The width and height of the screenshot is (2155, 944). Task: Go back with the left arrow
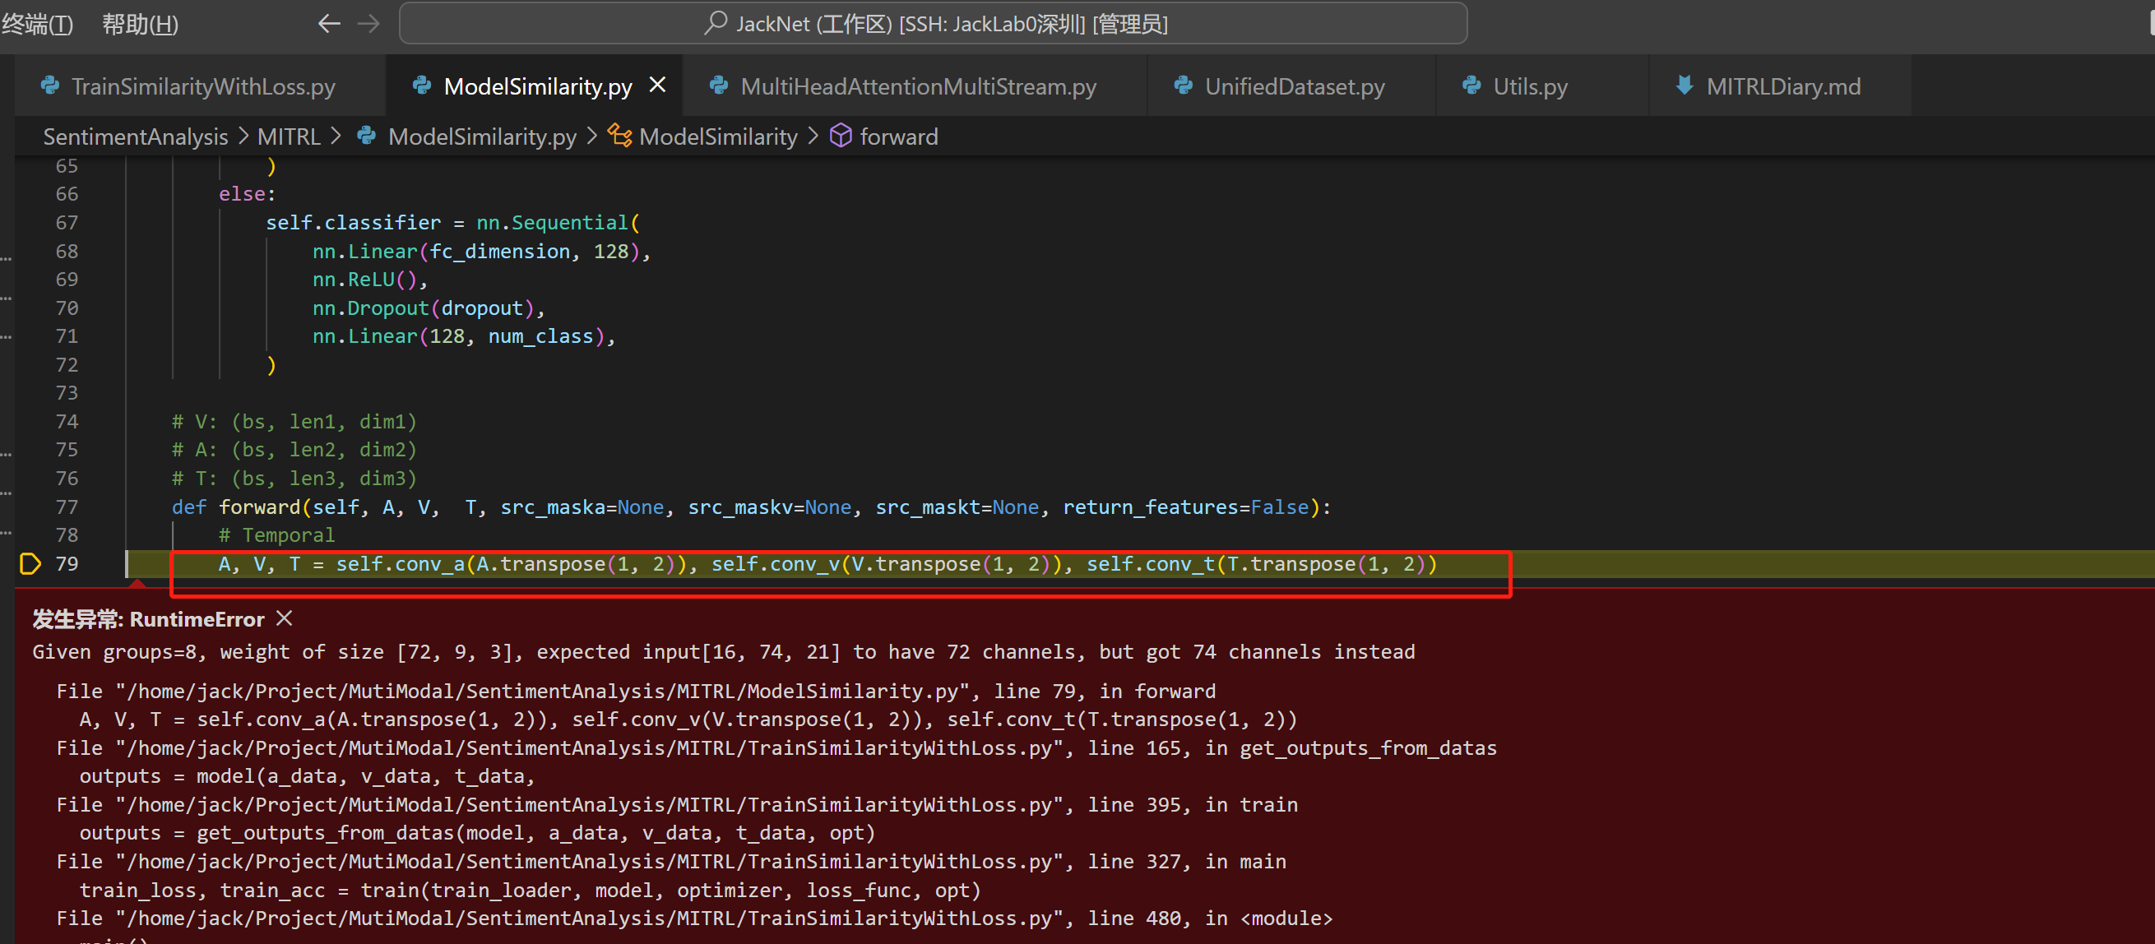click(x=330, y=23)
